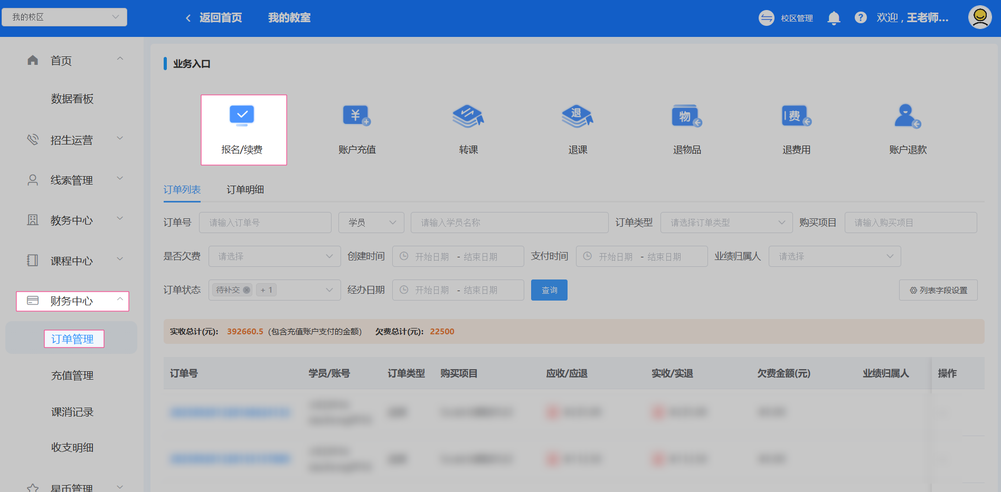Switch to the 订单明细 tab
1001x492 pixels.
[245, 190]
